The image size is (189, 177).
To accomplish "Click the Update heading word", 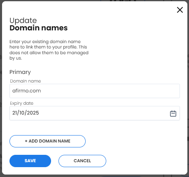I will point(23,21).
